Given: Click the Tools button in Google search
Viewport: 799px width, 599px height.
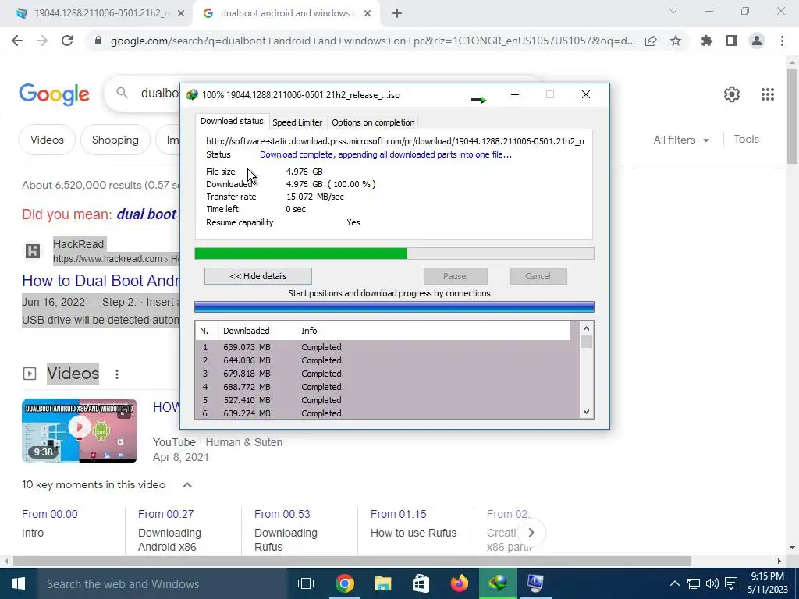Looking at the screenshot, I should [746, 139].
